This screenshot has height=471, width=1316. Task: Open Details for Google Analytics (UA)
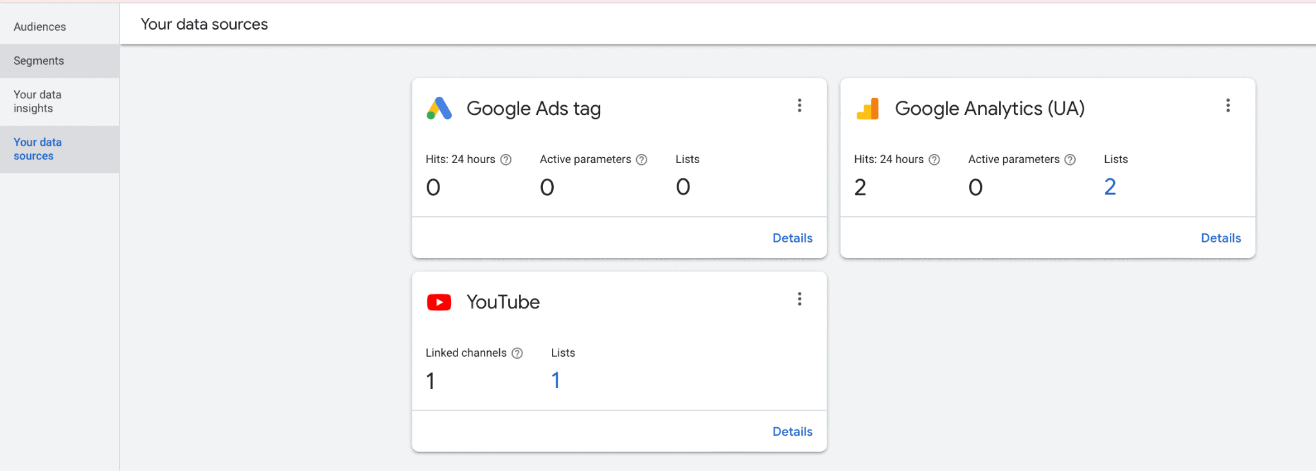[x=1221, y=238]
